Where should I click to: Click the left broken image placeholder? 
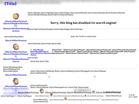pos(49,77)
